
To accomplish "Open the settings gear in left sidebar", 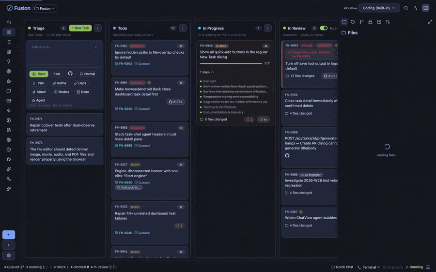I will [9, 256].
